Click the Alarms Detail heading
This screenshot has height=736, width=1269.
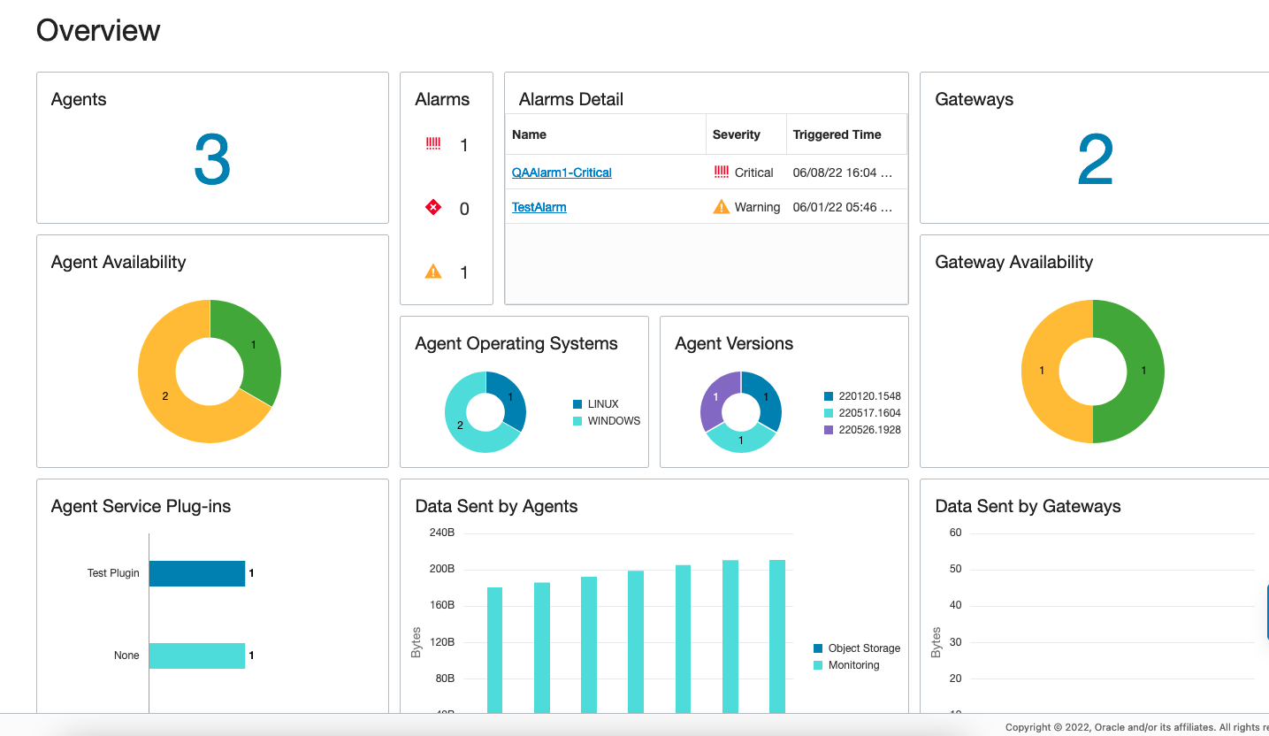coord(571,99)
